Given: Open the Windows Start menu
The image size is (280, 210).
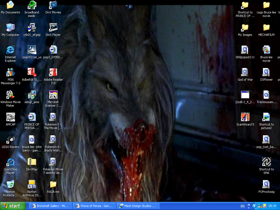Looking at the screenshot, I should (13, 206).
